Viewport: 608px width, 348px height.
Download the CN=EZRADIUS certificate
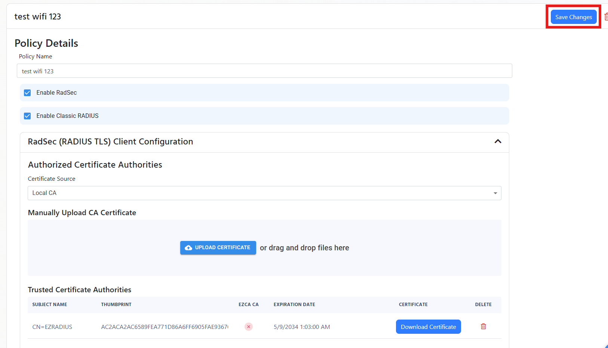click(428, 327)
